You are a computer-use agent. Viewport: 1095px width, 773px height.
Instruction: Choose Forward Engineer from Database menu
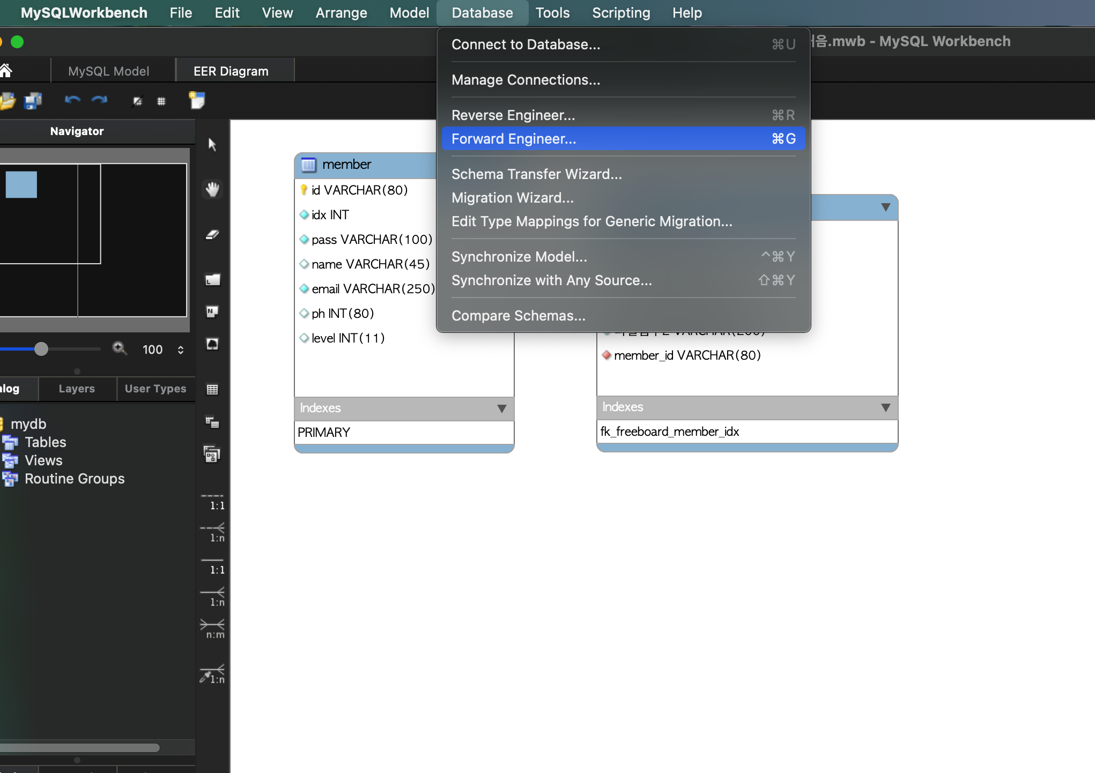click(x=514, y=139)
